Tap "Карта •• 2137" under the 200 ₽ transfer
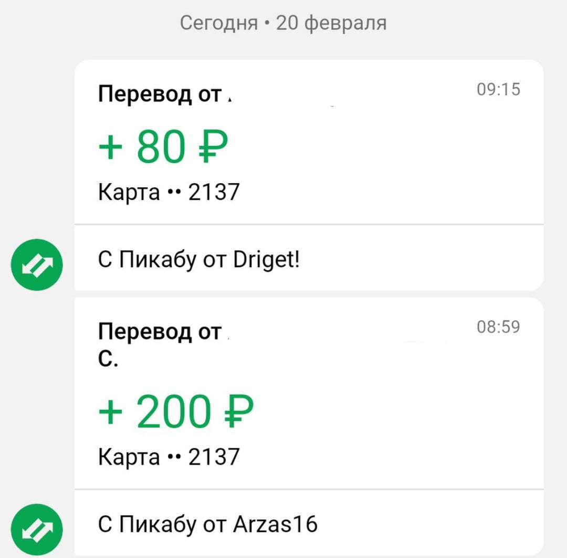Image resolution: width=567 pixels, height=558 pixels. tap(169, 457)
